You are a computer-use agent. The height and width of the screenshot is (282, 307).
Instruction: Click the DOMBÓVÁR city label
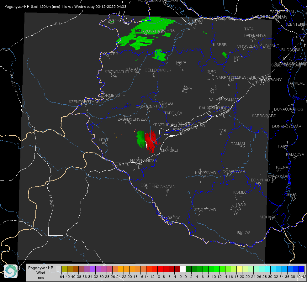point(234,172)
